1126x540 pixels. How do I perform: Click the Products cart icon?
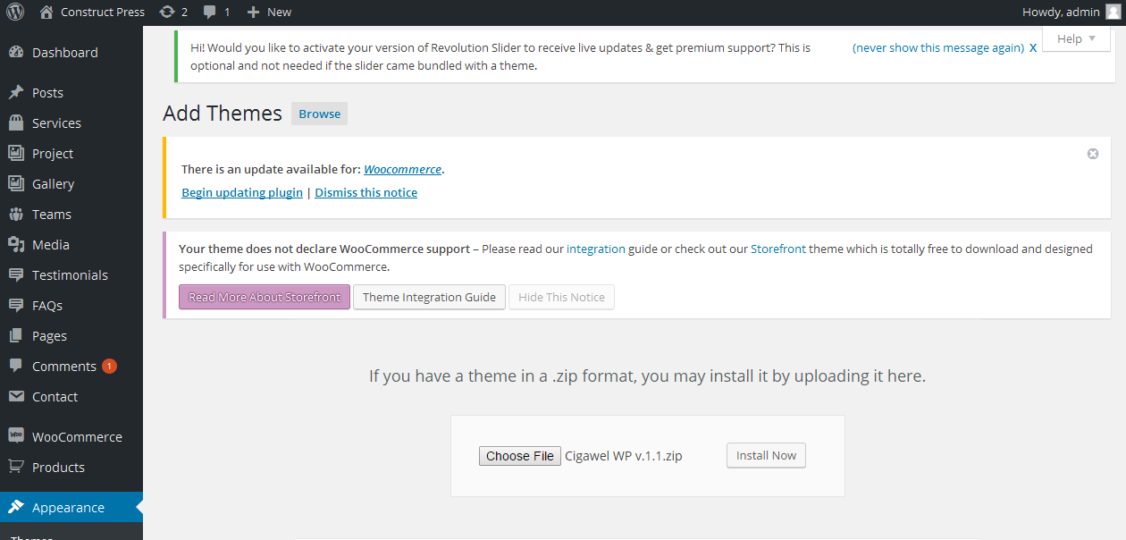[x=16, y=468]
